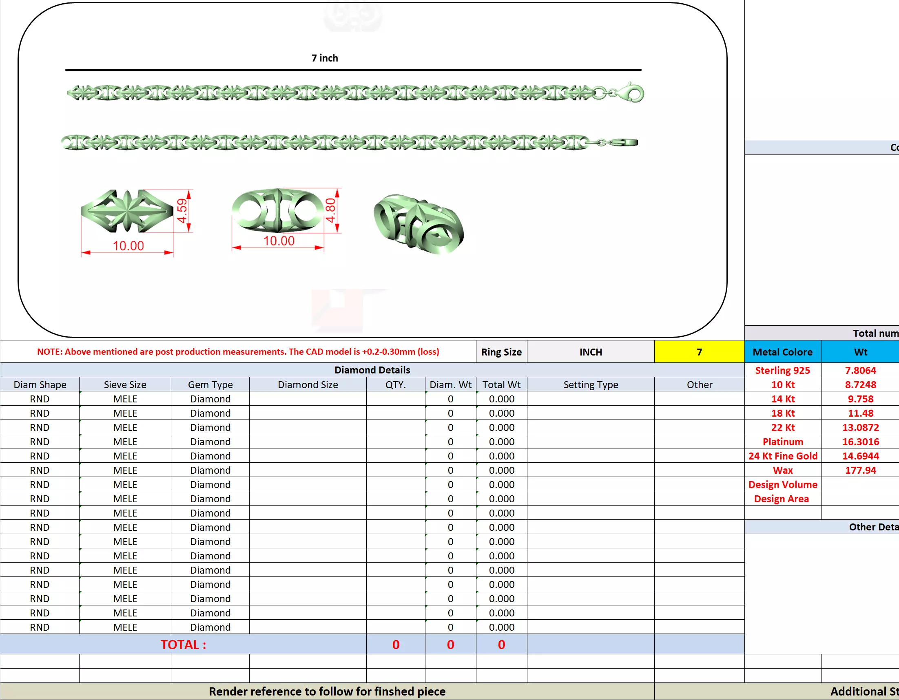Image resolution: width=899 pixels, height=700 pixels.
Task: Select the Metal Colore header cell
Action: (782, 352)
